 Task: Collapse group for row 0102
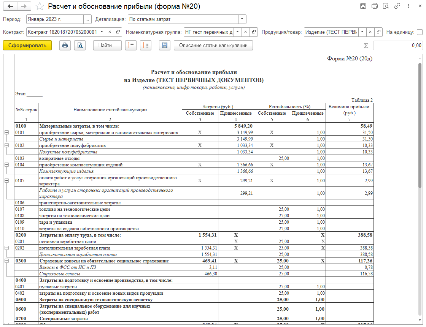pyautogui.click(x=6, y=145)
